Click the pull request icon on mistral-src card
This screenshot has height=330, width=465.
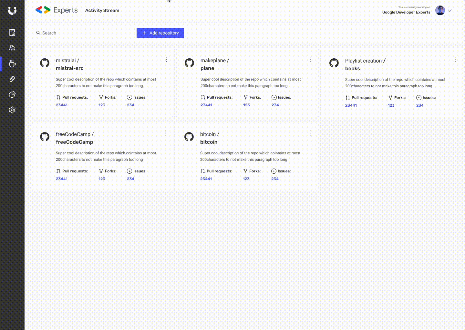tap(58, 97)
